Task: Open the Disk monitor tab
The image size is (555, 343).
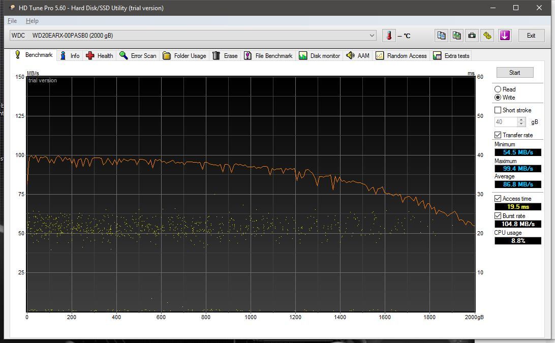Action: (320, 55)
